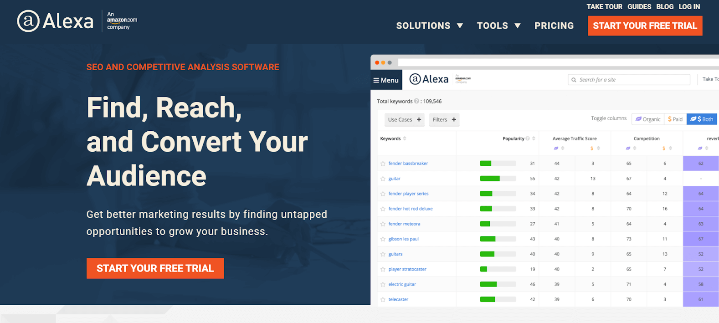Click Log In in the header
This screenshot has height=323, width=719.
(x=689, y=7)
